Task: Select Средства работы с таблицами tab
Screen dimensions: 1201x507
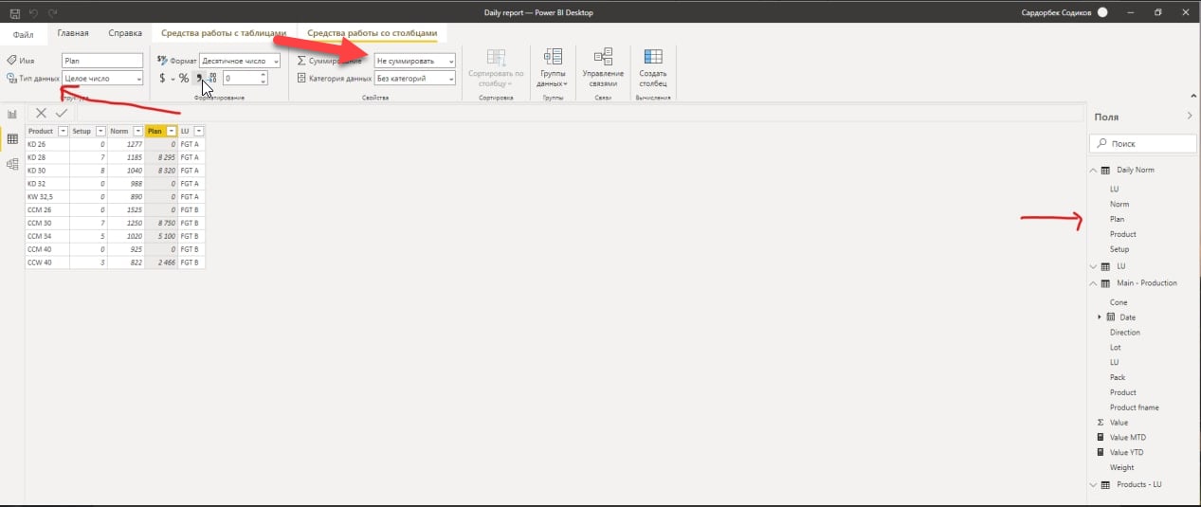Action: coord(224,33)
